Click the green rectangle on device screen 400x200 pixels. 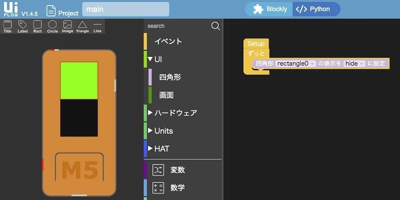click(79, 80)
